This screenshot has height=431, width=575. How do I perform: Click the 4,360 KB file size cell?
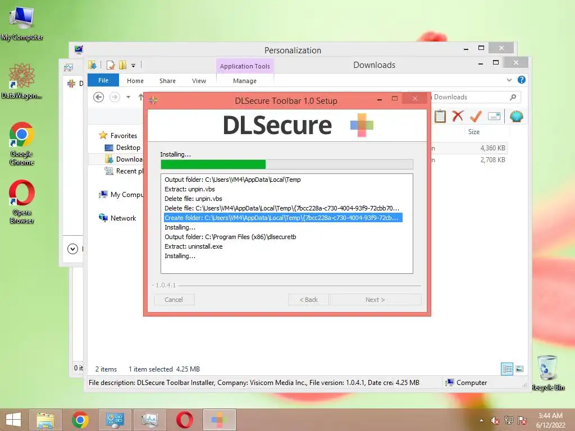click(x=492, y=148)
